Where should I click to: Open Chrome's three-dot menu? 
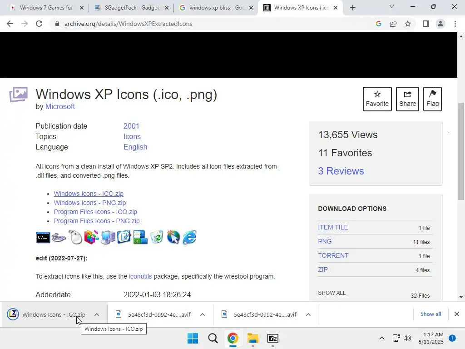[455, 24]
